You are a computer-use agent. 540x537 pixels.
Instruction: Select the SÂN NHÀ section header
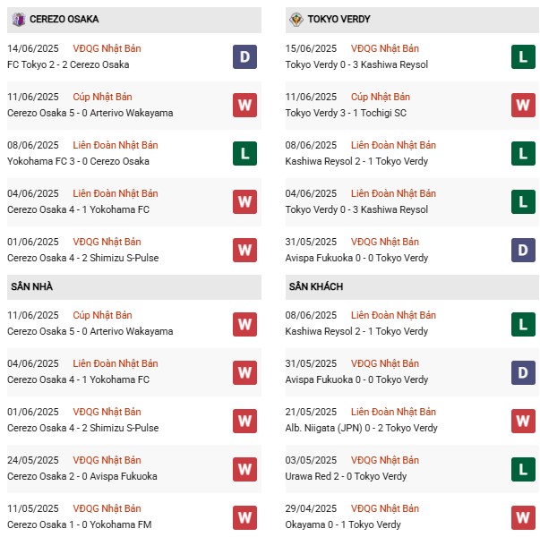[134, 286]
